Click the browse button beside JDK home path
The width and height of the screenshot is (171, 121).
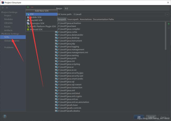click(167, 14)
